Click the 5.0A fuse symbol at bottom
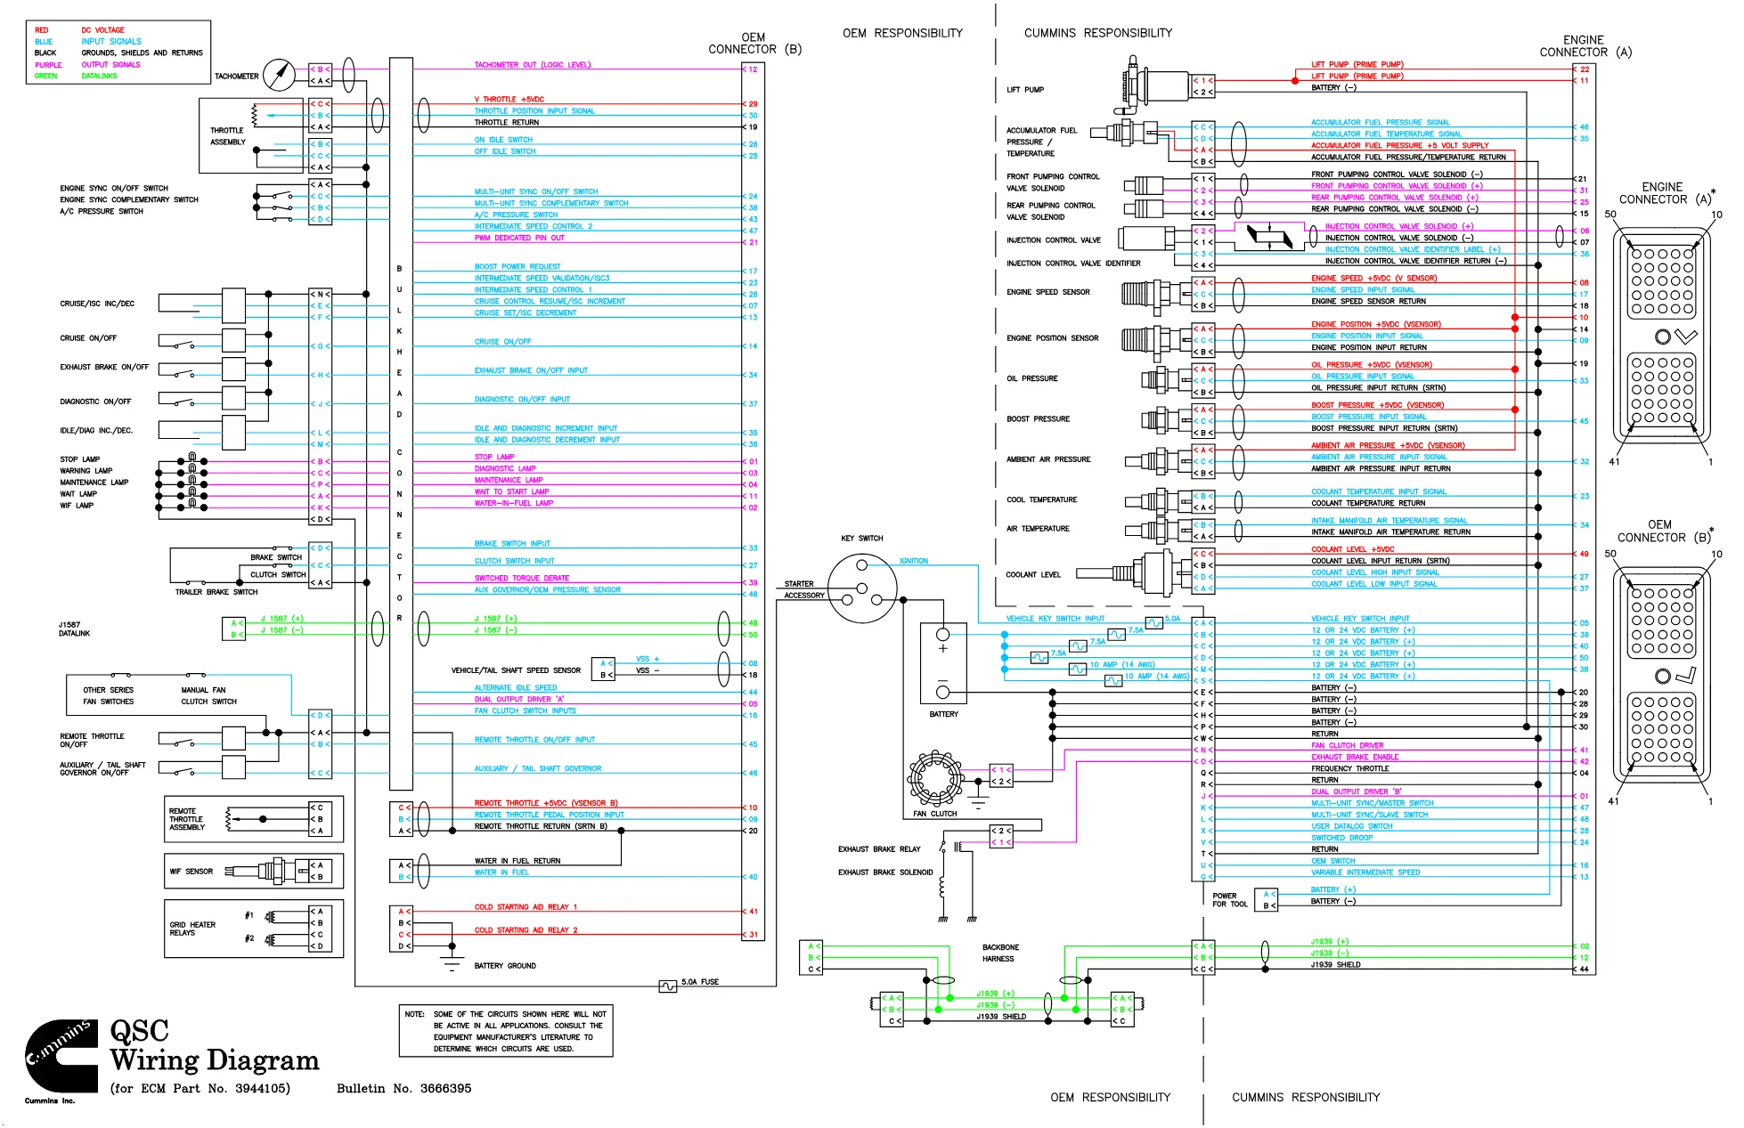1744x1128 pixels. (667, 986)
